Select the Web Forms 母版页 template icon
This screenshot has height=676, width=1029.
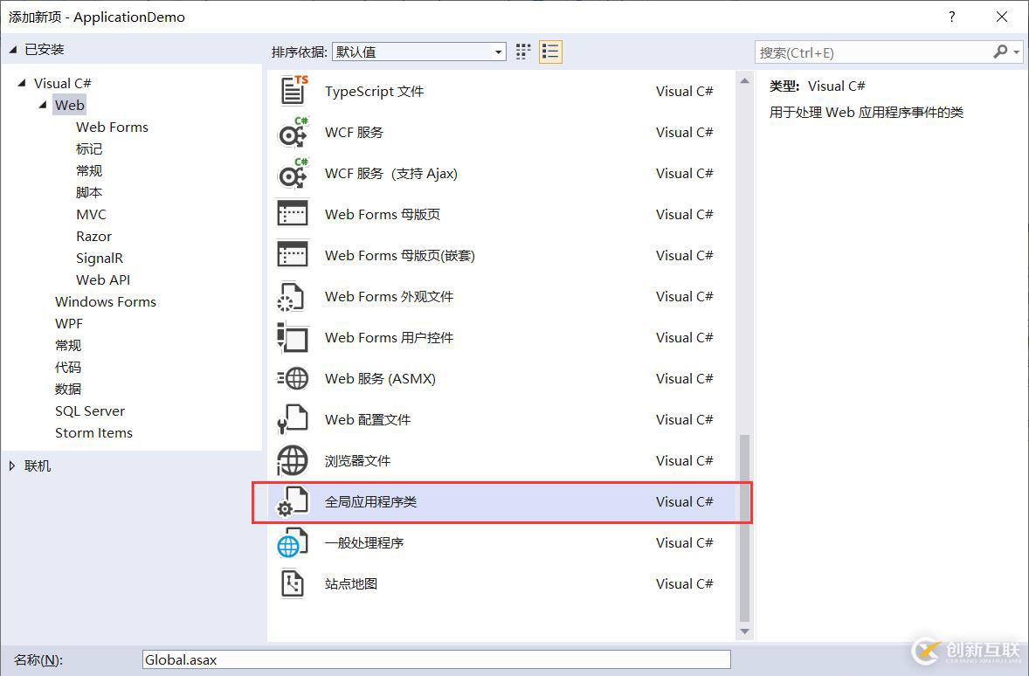click(x=292, y=214)
